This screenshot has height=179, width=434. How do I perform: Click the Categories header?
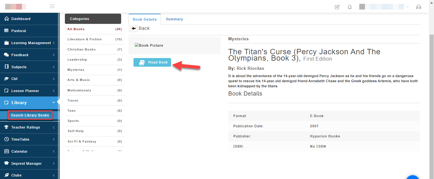coord(93,19)
